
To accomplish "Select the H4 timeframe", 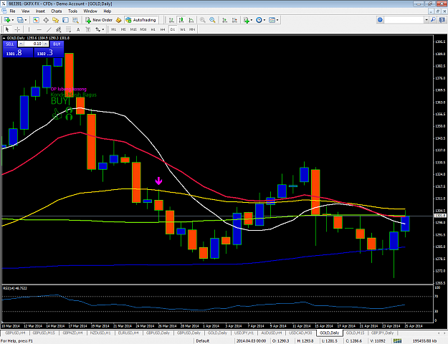I will [x=163, y=29].
